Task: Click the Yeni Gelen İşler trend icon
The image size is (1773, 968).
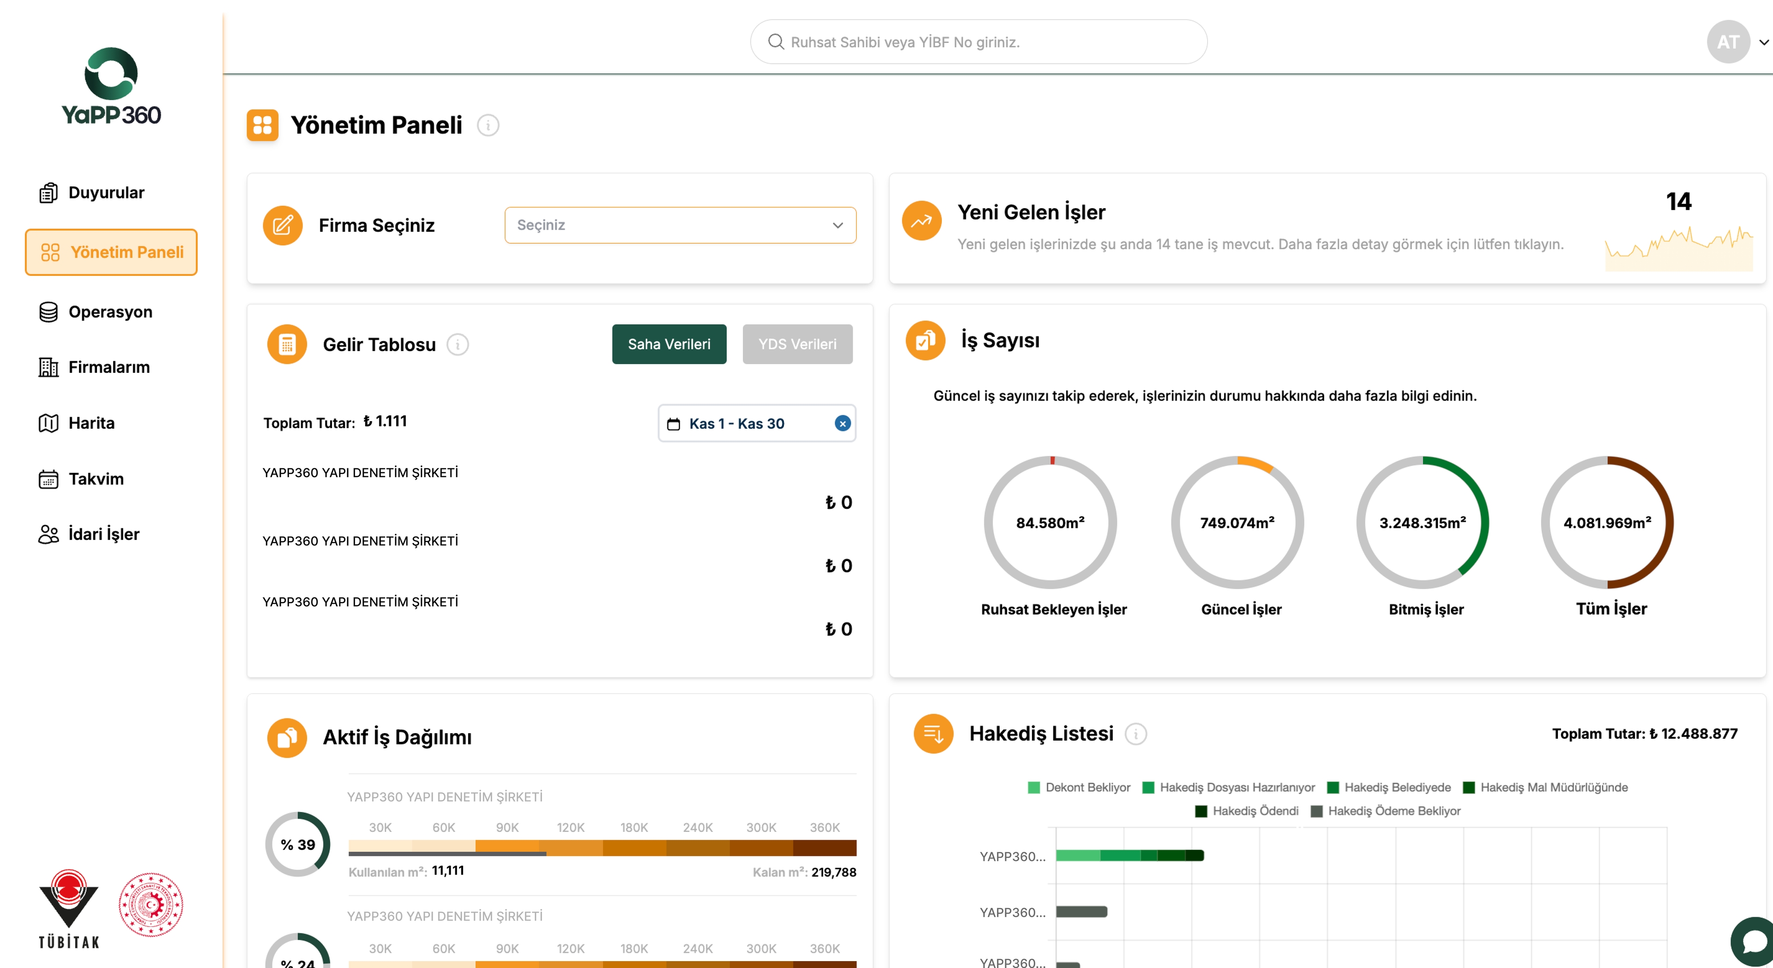Action: (x=922, y=220)
